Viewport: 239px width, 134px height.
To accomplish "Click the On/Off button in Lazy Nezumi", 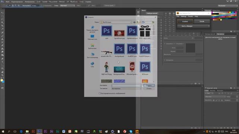I will pyautogui.click(x=202, y=22).
